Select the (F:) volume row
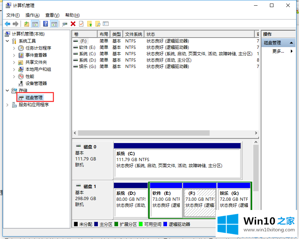Image resolution: width=299 pixels, height=239 pixels. coord(166,41)
